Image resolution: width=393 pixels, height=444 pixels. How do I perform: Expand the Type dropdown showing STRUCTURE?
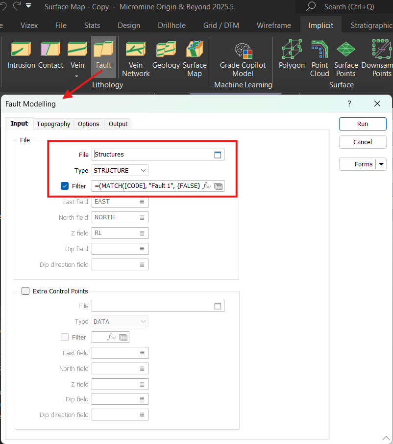(x=143, y=170)
